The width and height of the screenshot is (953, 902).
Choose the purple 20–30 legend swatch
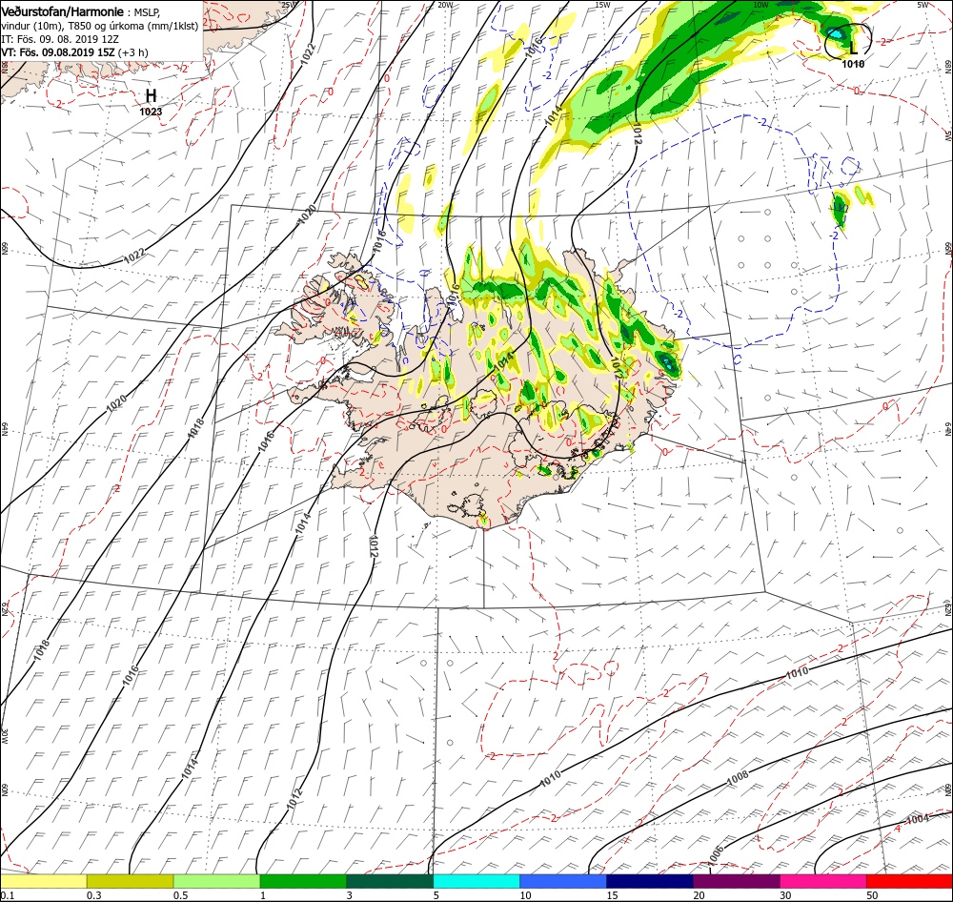pyautogui.click(x=737, y=881)
